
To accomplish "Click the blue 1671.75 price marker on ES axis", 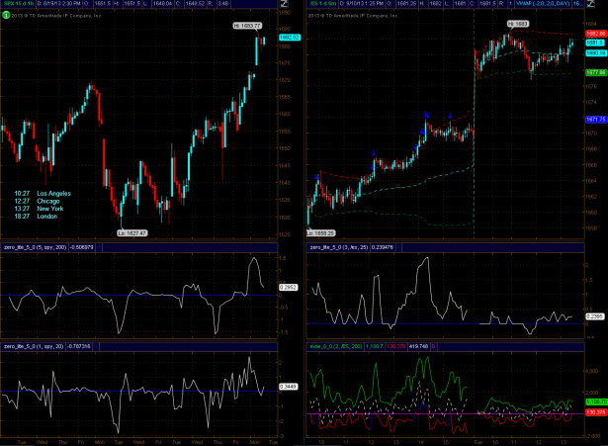I will click(x=595, y=119).
